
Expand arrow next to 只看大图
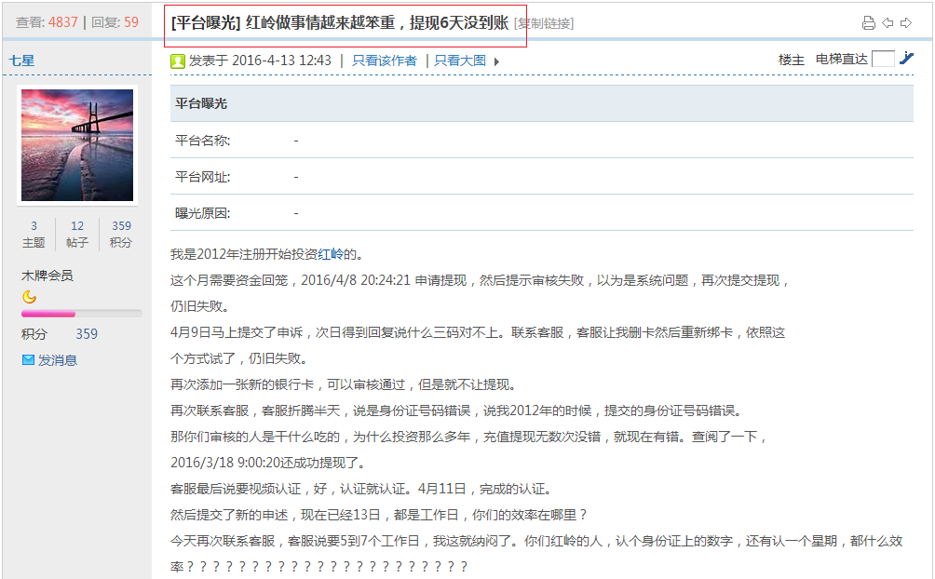tap(496, 61)
